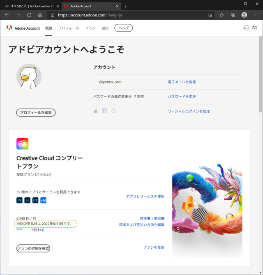Screen dimensions: 263x275
Task: Click the Lightroom Classic LrC app icon
Action: pos(35,200)
